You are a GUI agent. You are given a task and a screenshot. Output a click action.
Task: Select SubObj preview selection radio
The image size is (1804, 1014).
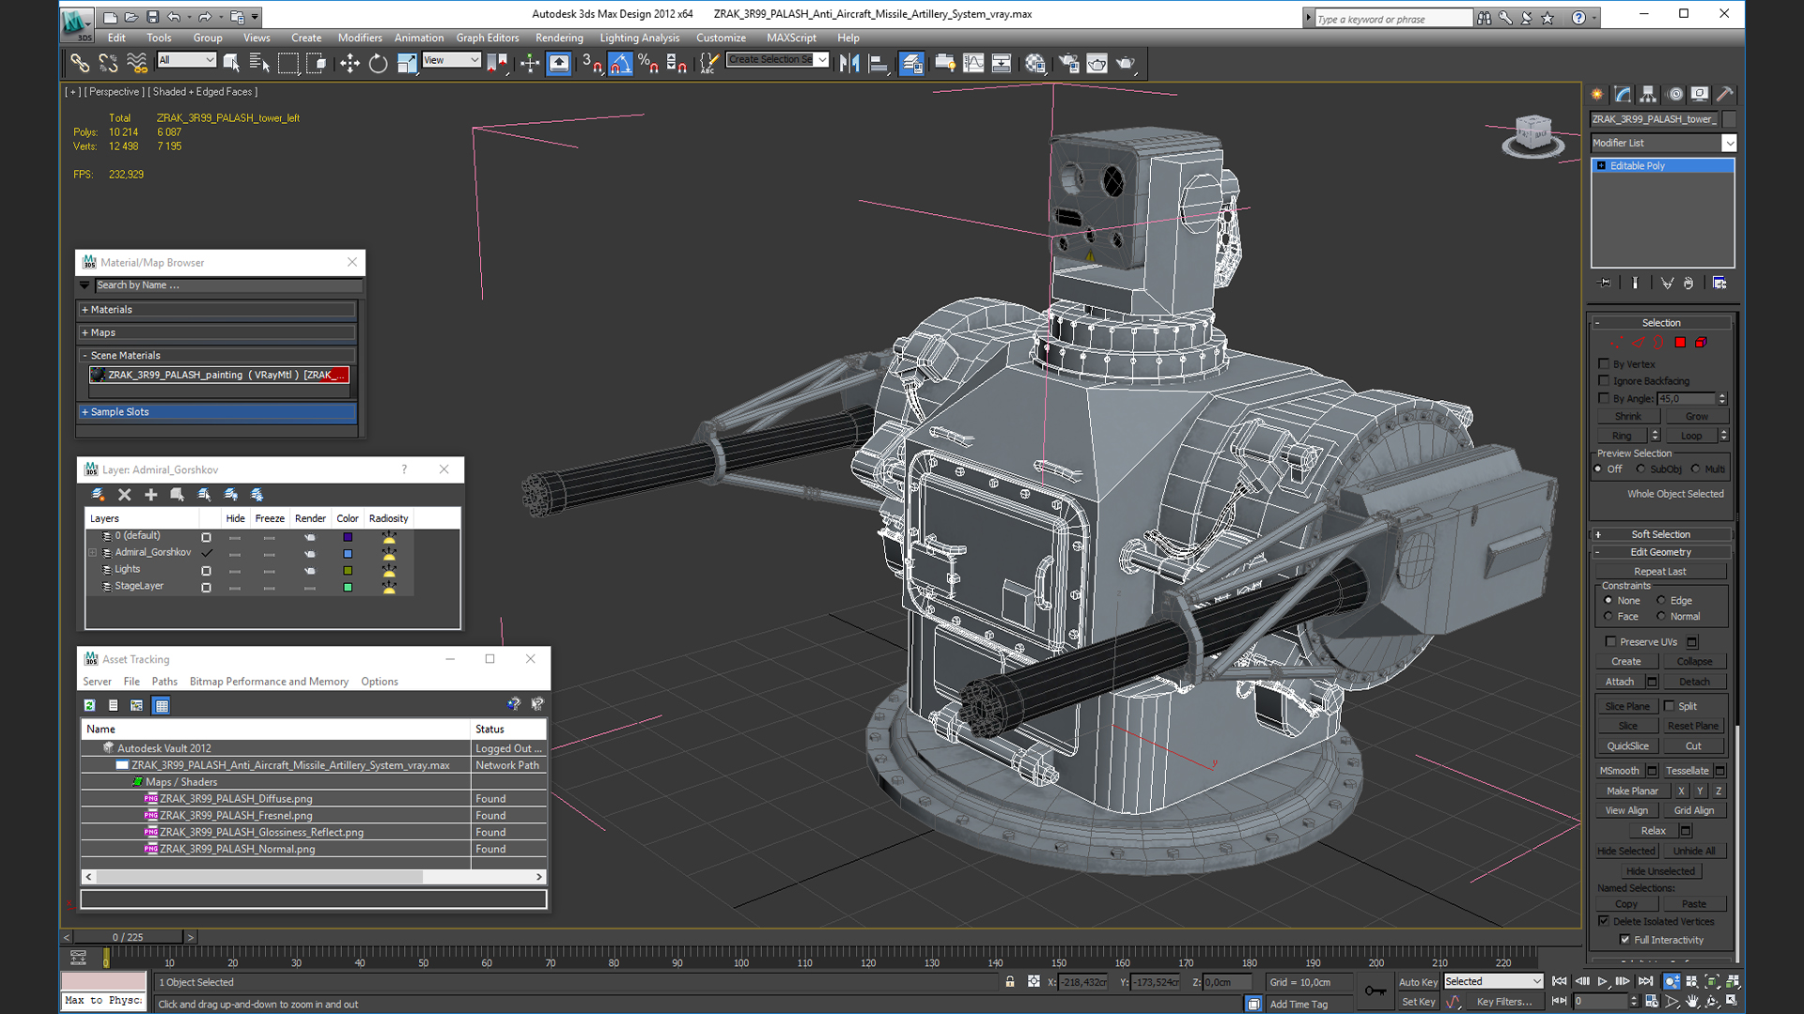pos(1641,469)
